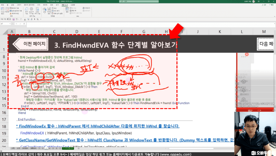Open COM Add-ins dialog
Viewport: 276px width, 156px height.
(37, 11)
